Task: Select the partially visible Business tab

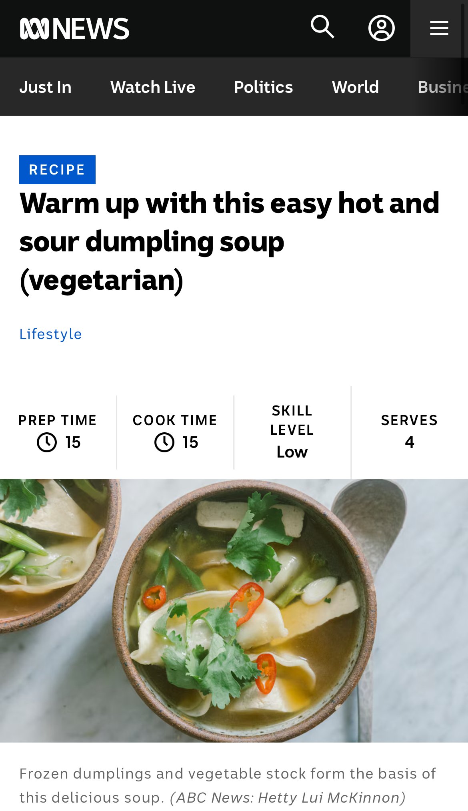Action: point(442,87)
